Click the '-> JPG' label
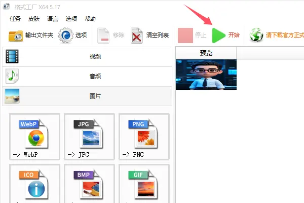The height and width of the screenshot is (203, 304). pos(79,155)
